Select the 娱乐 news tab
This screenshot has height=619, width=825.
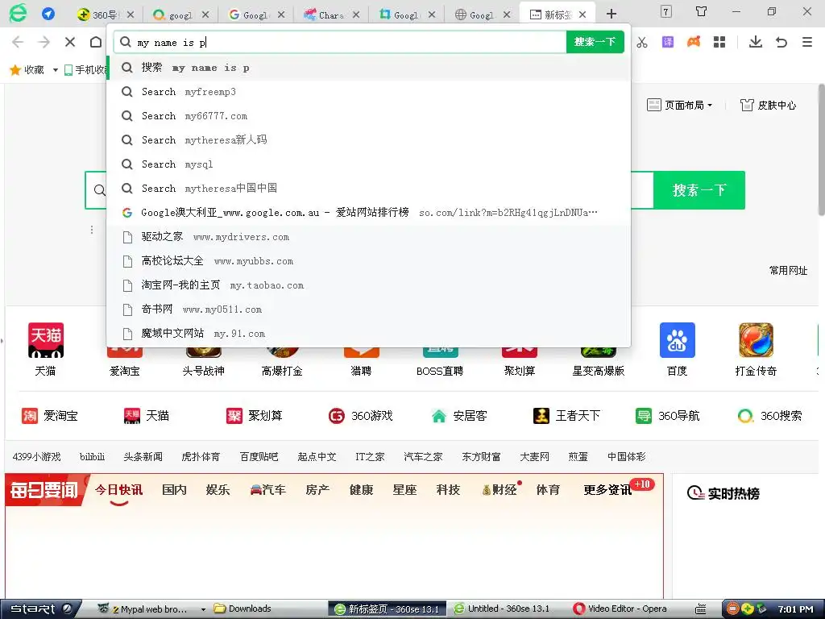pos(218,490)
